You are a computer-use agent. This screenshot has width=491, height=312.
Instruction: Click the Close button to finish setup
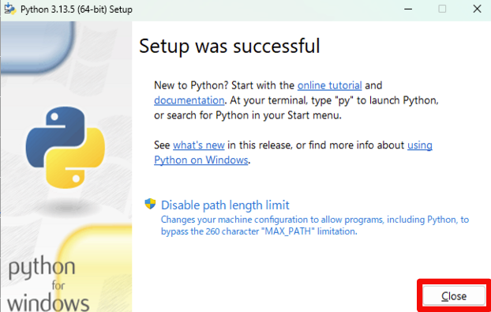(x=454, y=296)
